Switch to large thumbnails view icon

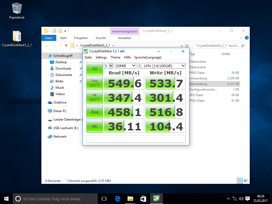[246, 181]
